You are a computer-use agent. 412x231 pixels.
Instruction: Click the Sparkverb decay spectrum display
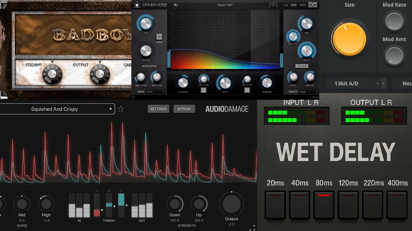(x=225, y=39)
